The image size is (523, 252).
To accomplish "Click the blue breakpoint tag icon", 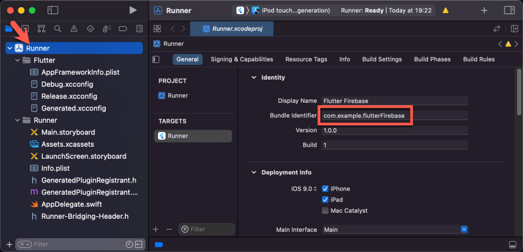I will 159,245.
